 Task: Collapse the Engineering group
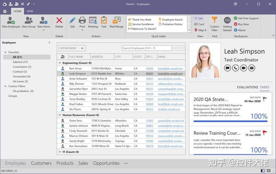[60, 63]
